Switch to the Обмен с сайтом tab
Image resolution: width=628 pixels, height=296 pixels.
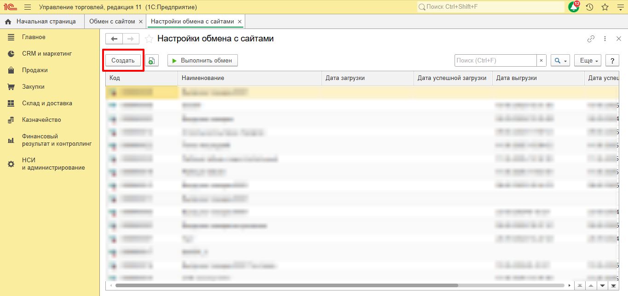coord(112,22)
